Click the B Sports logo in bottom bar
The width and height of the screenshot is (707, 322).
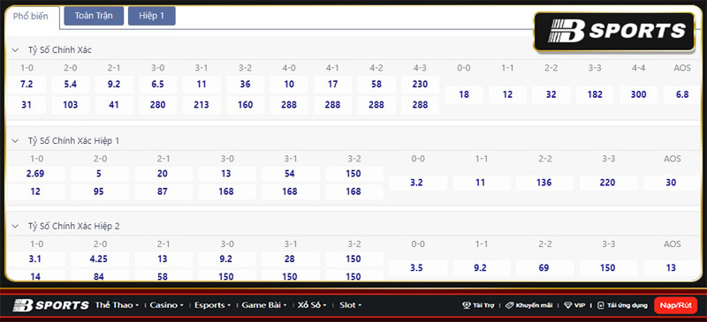click(50, 305)
